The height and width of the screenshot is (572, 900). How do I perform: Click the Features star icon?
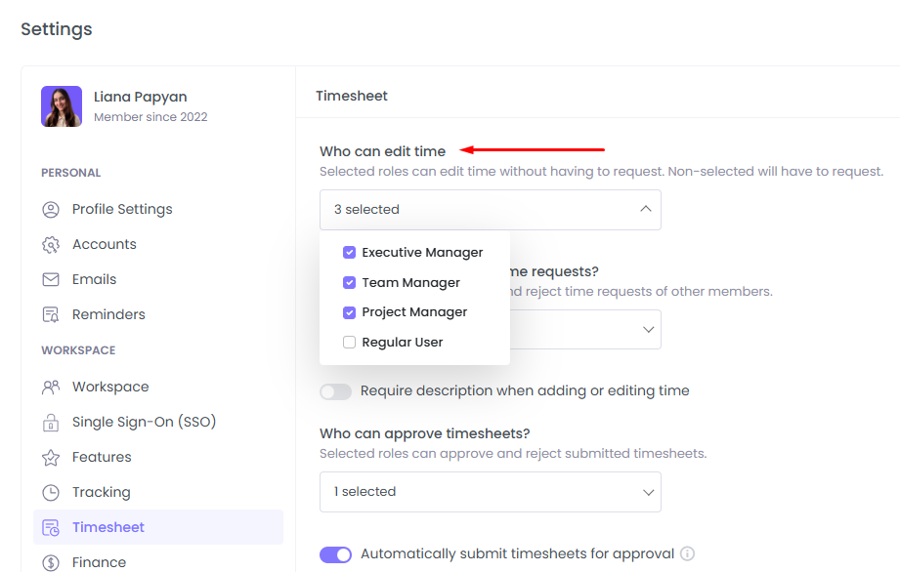pos(51,458)
